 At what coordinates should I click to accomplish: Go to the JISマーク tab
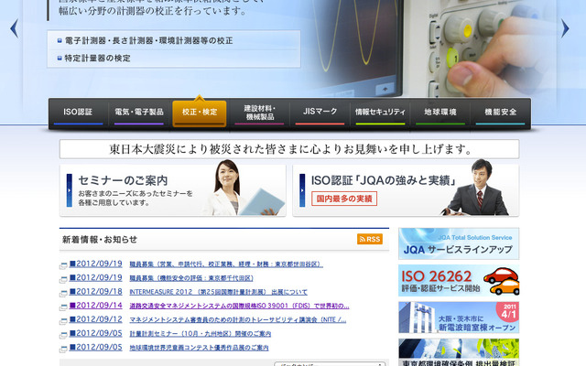320,113
